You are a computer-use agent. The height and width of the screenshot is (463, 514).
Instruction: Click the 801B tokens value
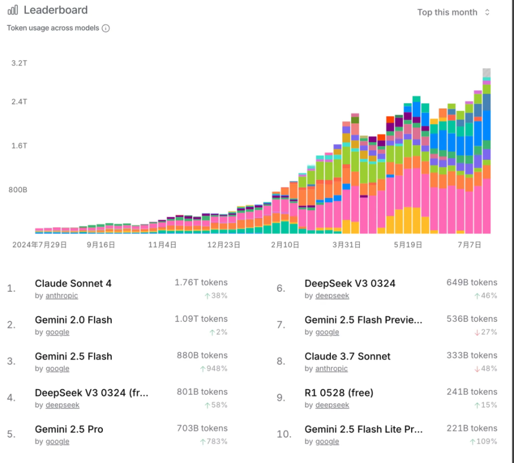[202, 392]
